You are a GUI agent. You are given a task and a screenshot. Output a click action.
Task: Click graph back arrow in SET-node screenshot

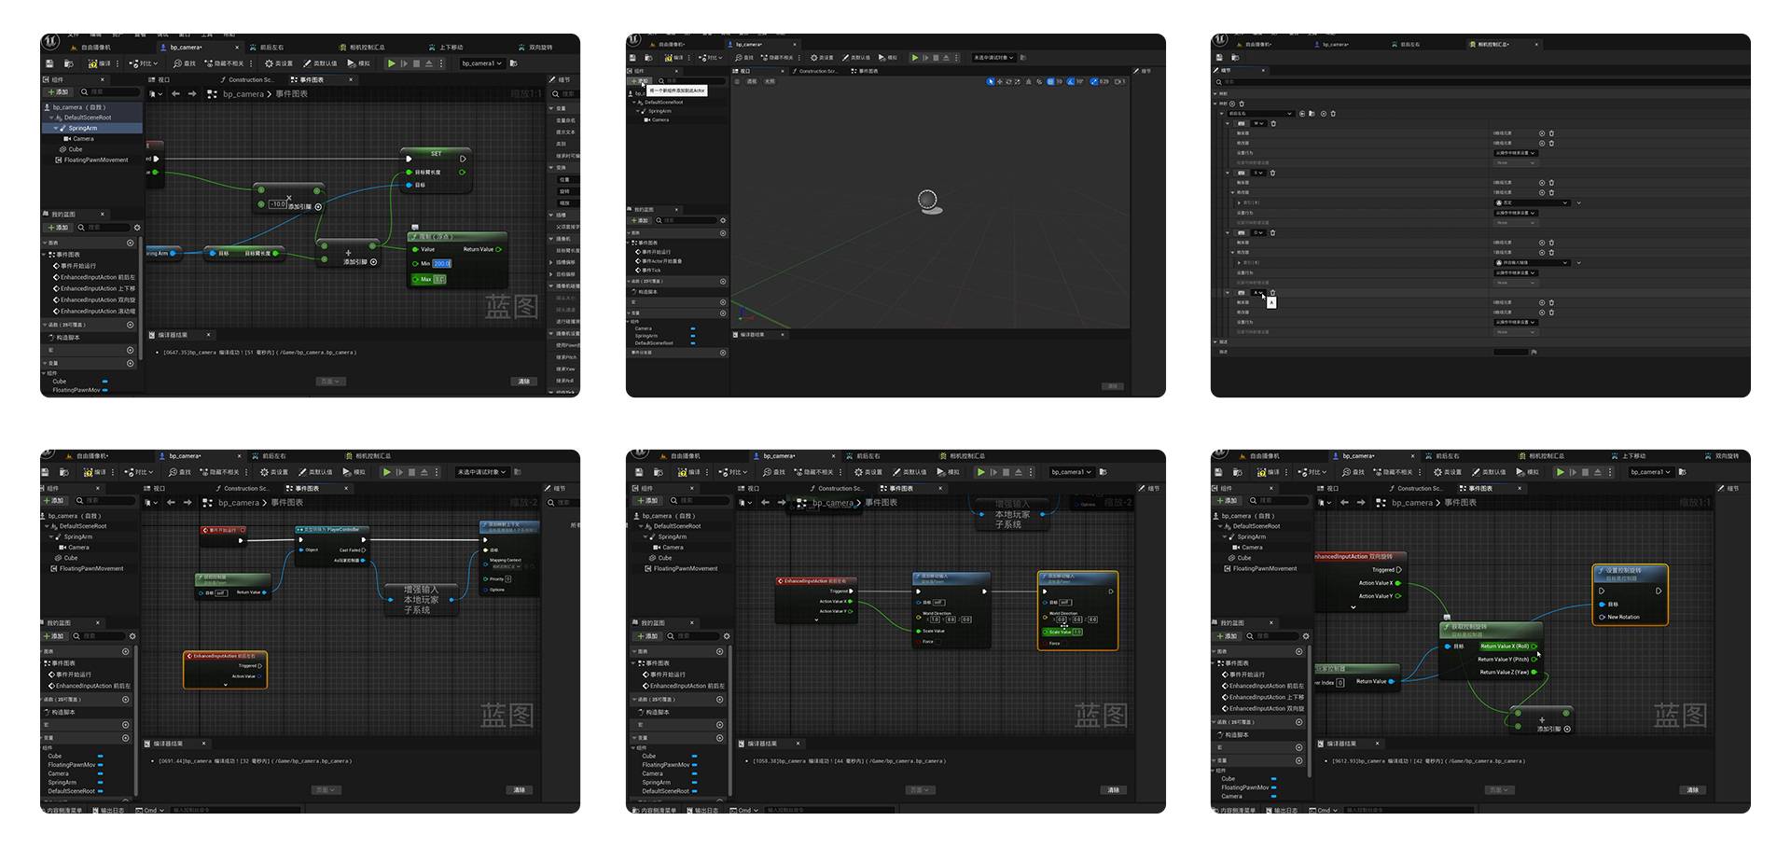175,93
